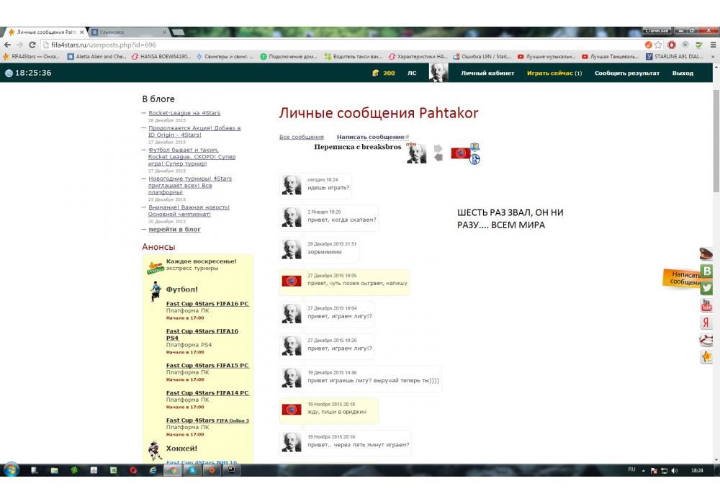Click the Twitter share icon on the right sidebar
Viewport: 720px width, 504px height.
click(x=707, y=288)
